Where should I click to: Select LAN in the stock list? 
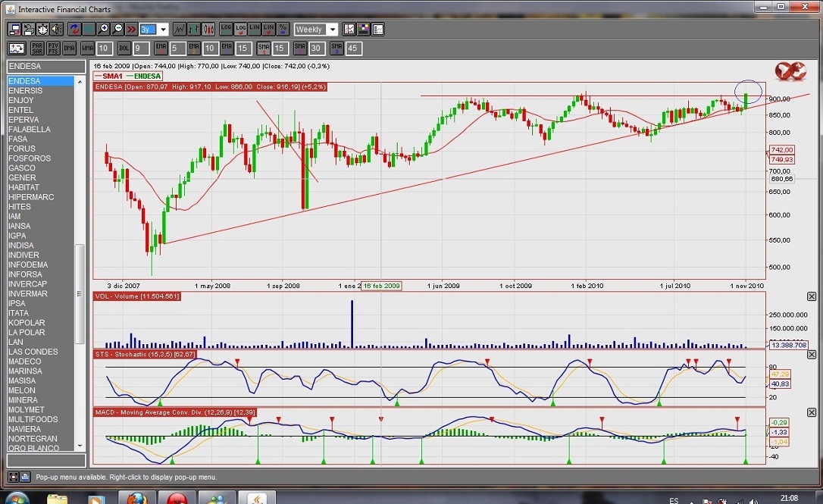(x=41, y=342)
